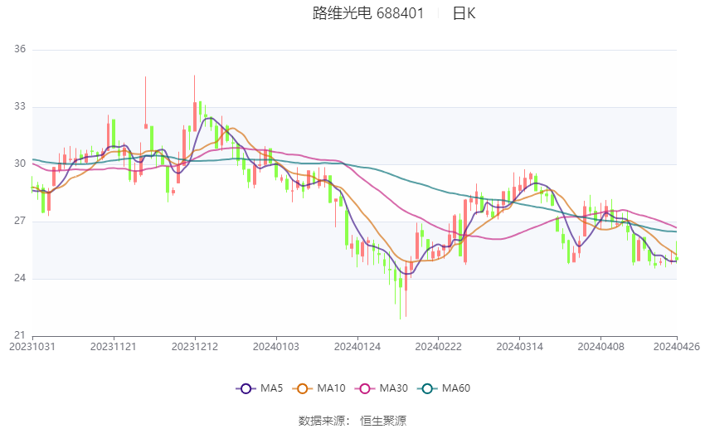Image resolution: width=705 pixels, height=429 pixels.
Task: Click the 20231121 date axis label
Action: [x=114, y=347]
